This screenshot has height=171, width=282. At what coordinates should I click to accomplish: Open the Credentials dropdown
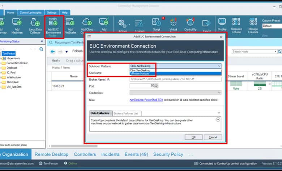[175, 93]
